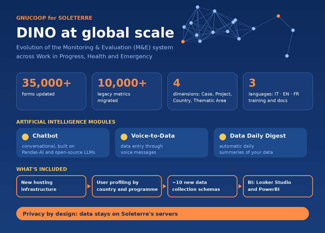Click the yellow dot beside Voice-to-Data

point(124,137)
